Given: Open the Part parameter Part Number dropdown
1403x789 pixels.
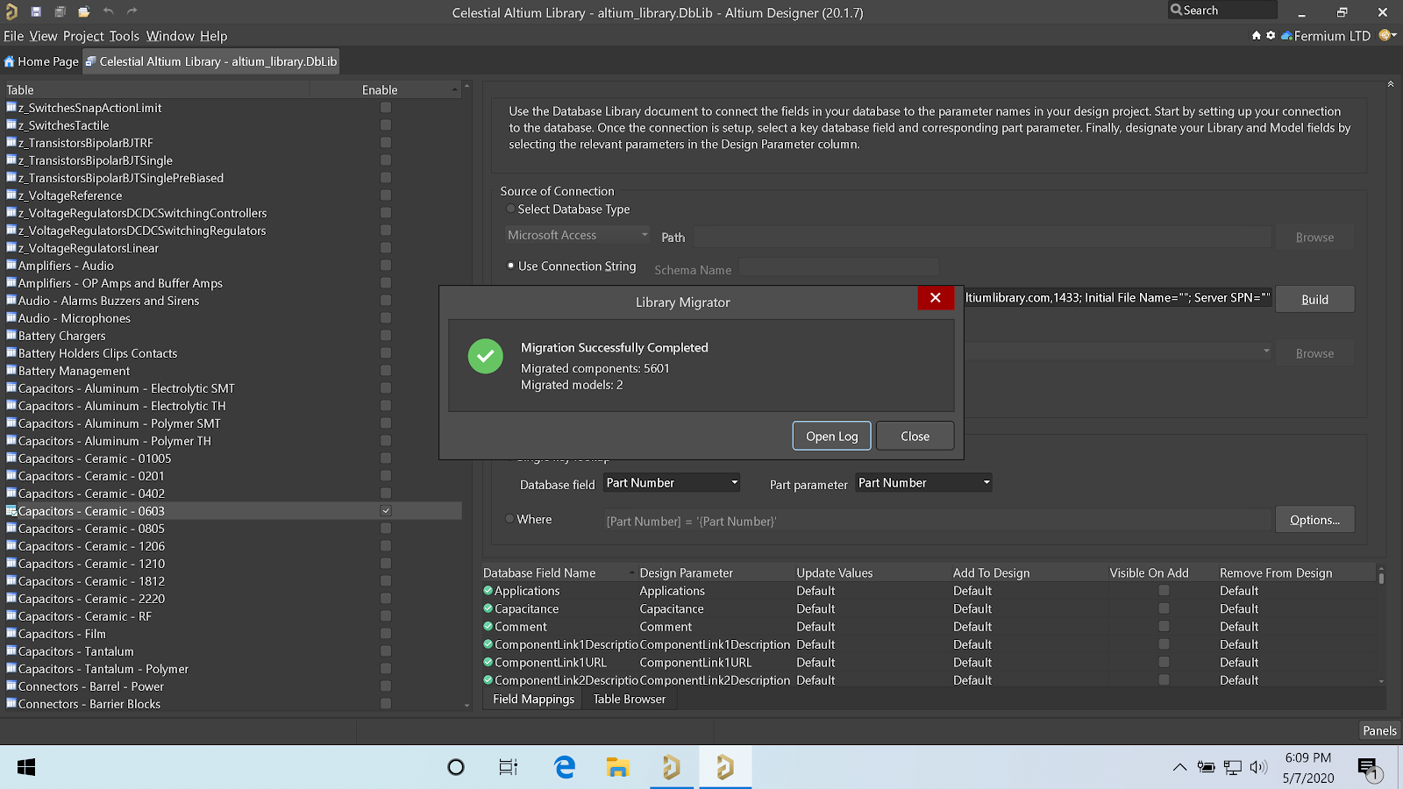Looking at the screenshot, I should [x=923, y=482].
